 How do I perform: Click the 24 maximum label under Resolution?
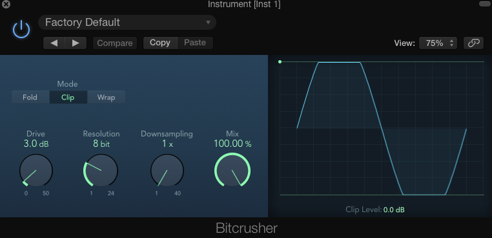click(111, 193)
